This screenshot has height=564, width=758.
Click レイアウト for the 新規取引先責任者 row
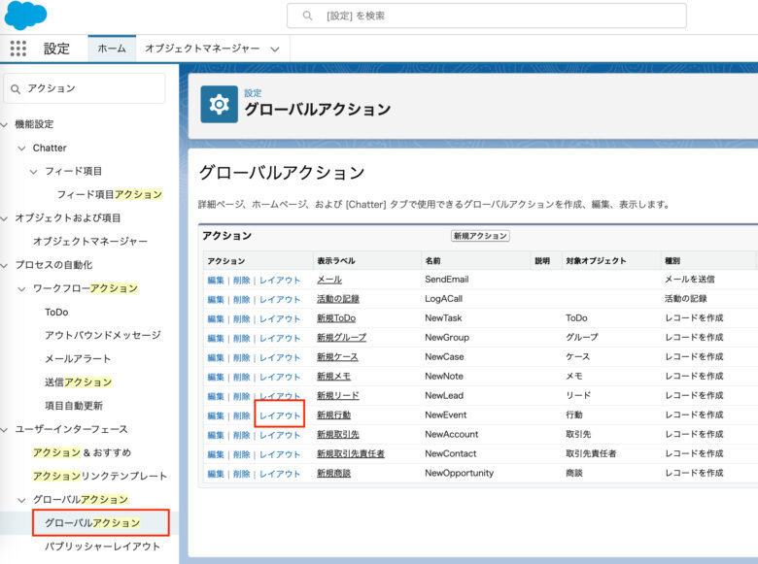[x=280, y=454]
